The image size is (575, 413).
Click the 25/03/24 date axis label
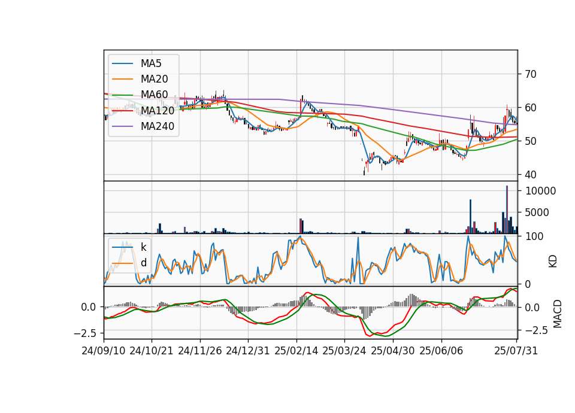click(344, 351)
